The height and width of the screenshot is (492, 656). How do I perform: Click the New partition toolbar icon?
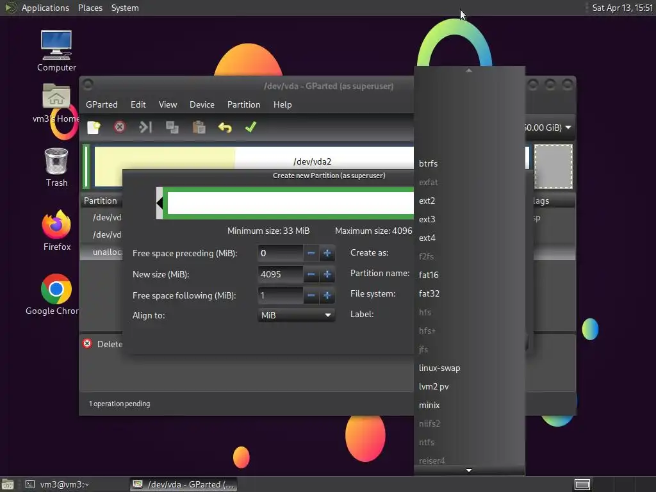pos(94,127)
